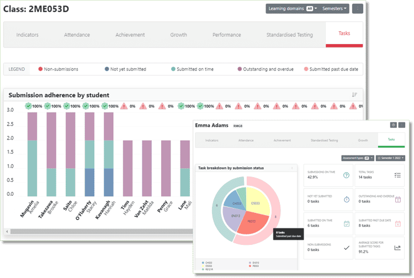This screenshot has width=414, height=278.
Task: Click the question mark icon on Submissions on time
Action: tap(346, 175)
